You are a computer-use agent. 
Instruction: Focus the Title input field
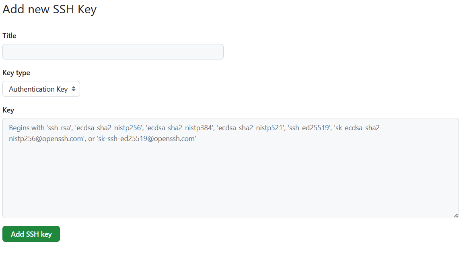[113, 52]
